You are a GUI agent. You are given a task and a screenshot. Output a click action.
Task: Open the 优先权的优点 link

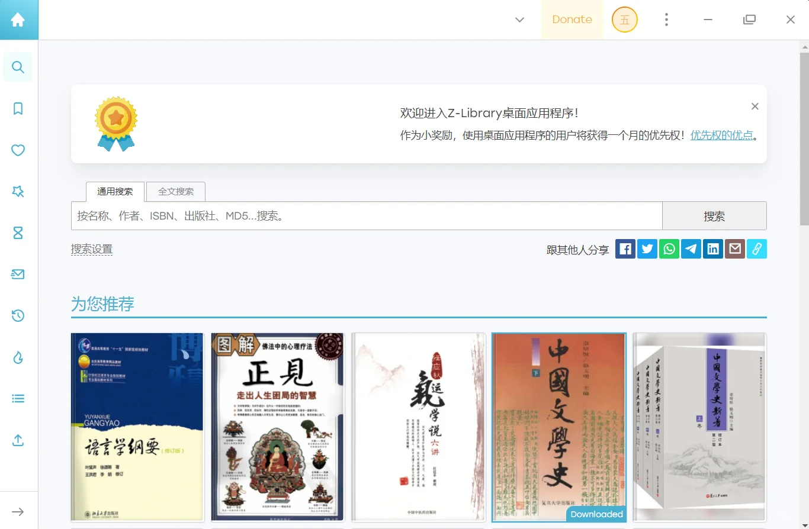(722, 135)
